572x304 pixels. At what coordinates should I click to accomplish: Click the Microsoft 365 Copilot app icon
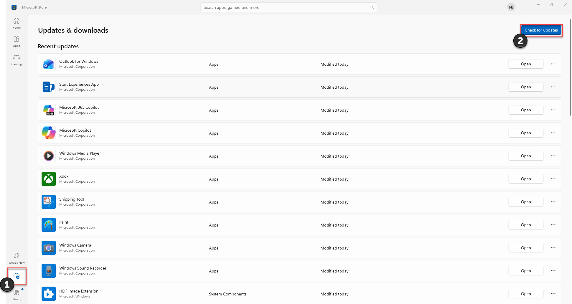[49, 110]
